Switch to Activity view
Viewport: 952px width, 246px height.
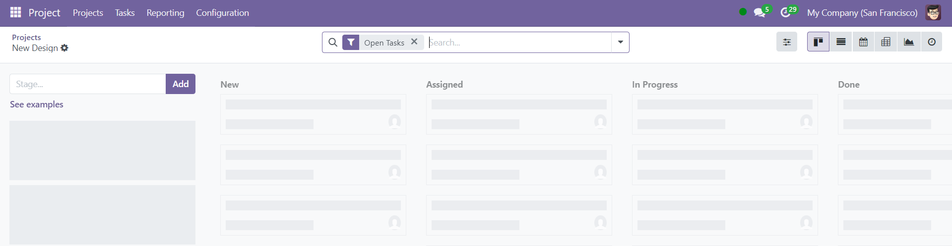click(932, 42)
